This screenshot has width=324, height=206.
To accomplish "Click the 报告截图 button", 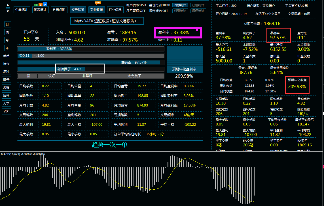I will pyautogui.click(x=78, y=10).
